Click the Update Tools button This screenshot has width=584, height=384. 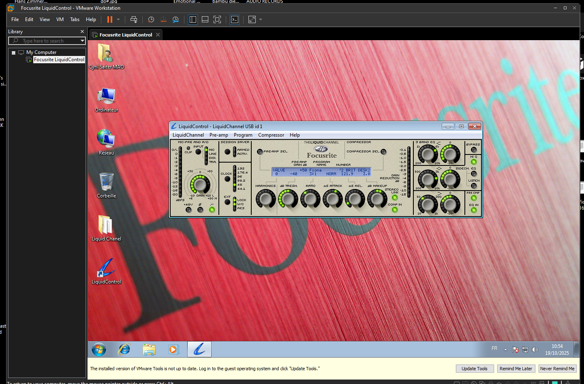pos(475,369)
